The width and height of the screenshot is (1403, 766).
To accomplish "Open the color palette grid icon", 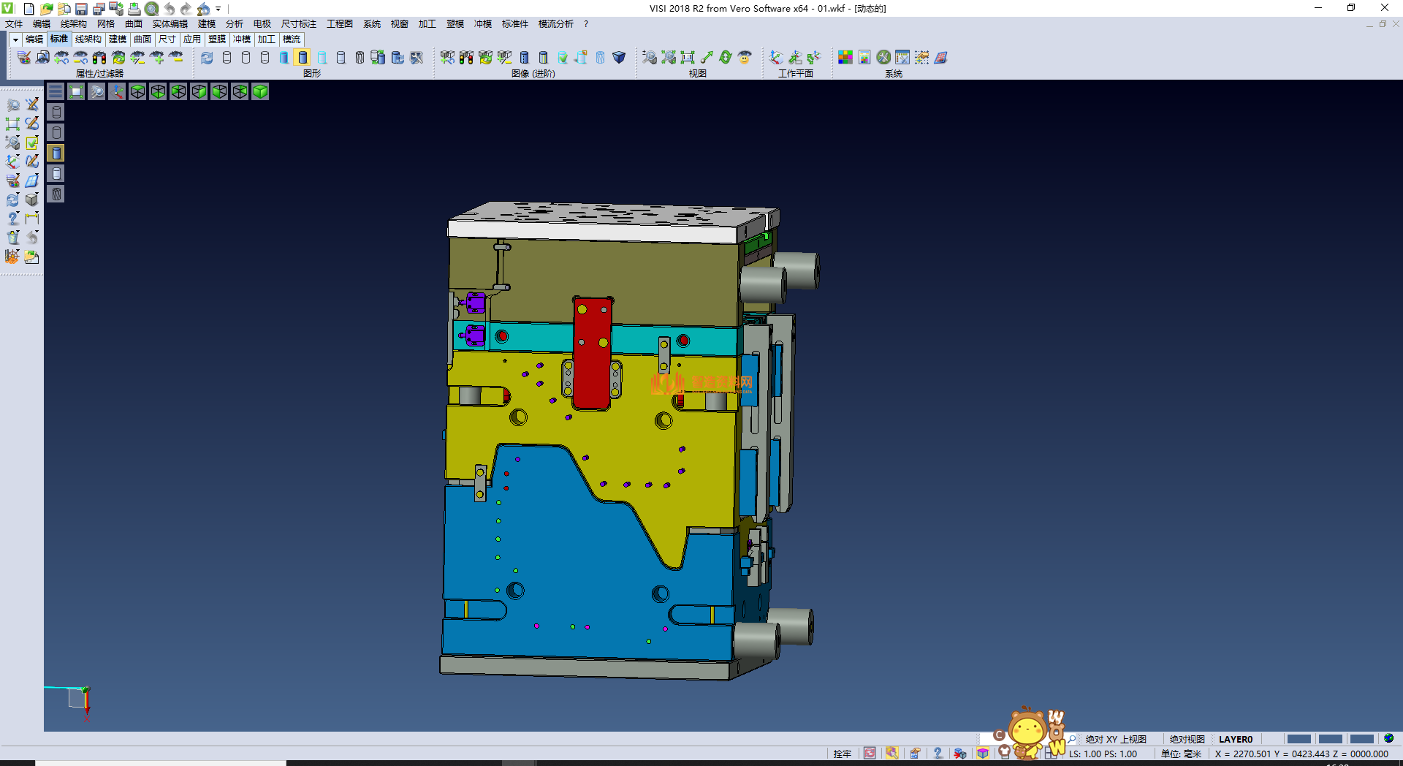I will coord(845,58).
